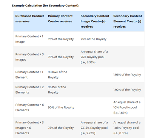The width and height of the screenshot is (151, 140).
Task: Click the cell with 1.85% Royalty pool
Action: (x=127, y=128)
